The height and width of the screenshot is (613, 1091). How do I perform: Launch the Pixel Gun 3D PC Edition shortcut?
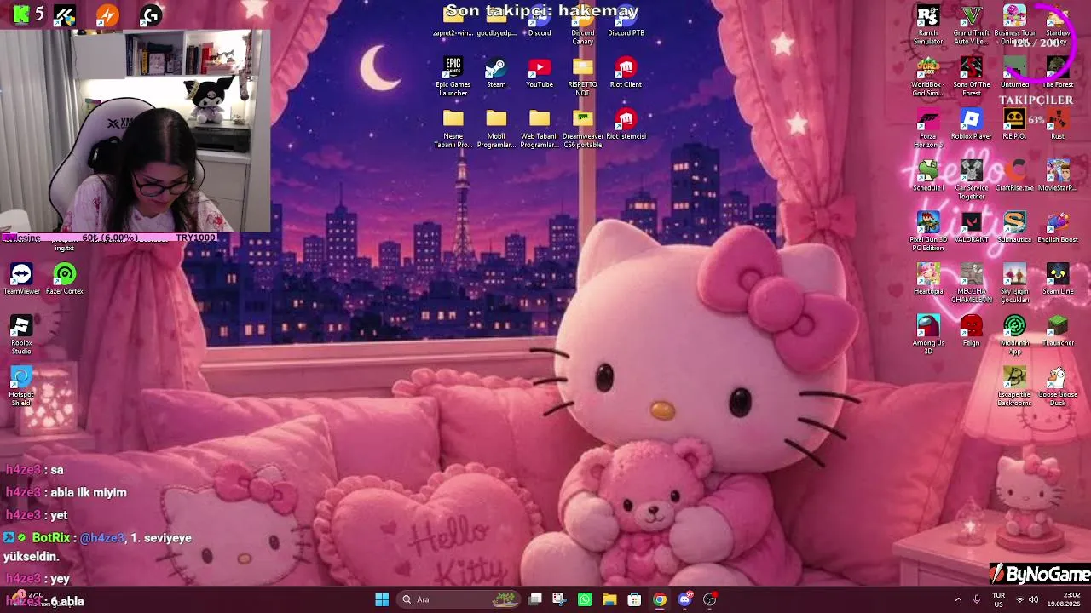(x=928, y=232)
